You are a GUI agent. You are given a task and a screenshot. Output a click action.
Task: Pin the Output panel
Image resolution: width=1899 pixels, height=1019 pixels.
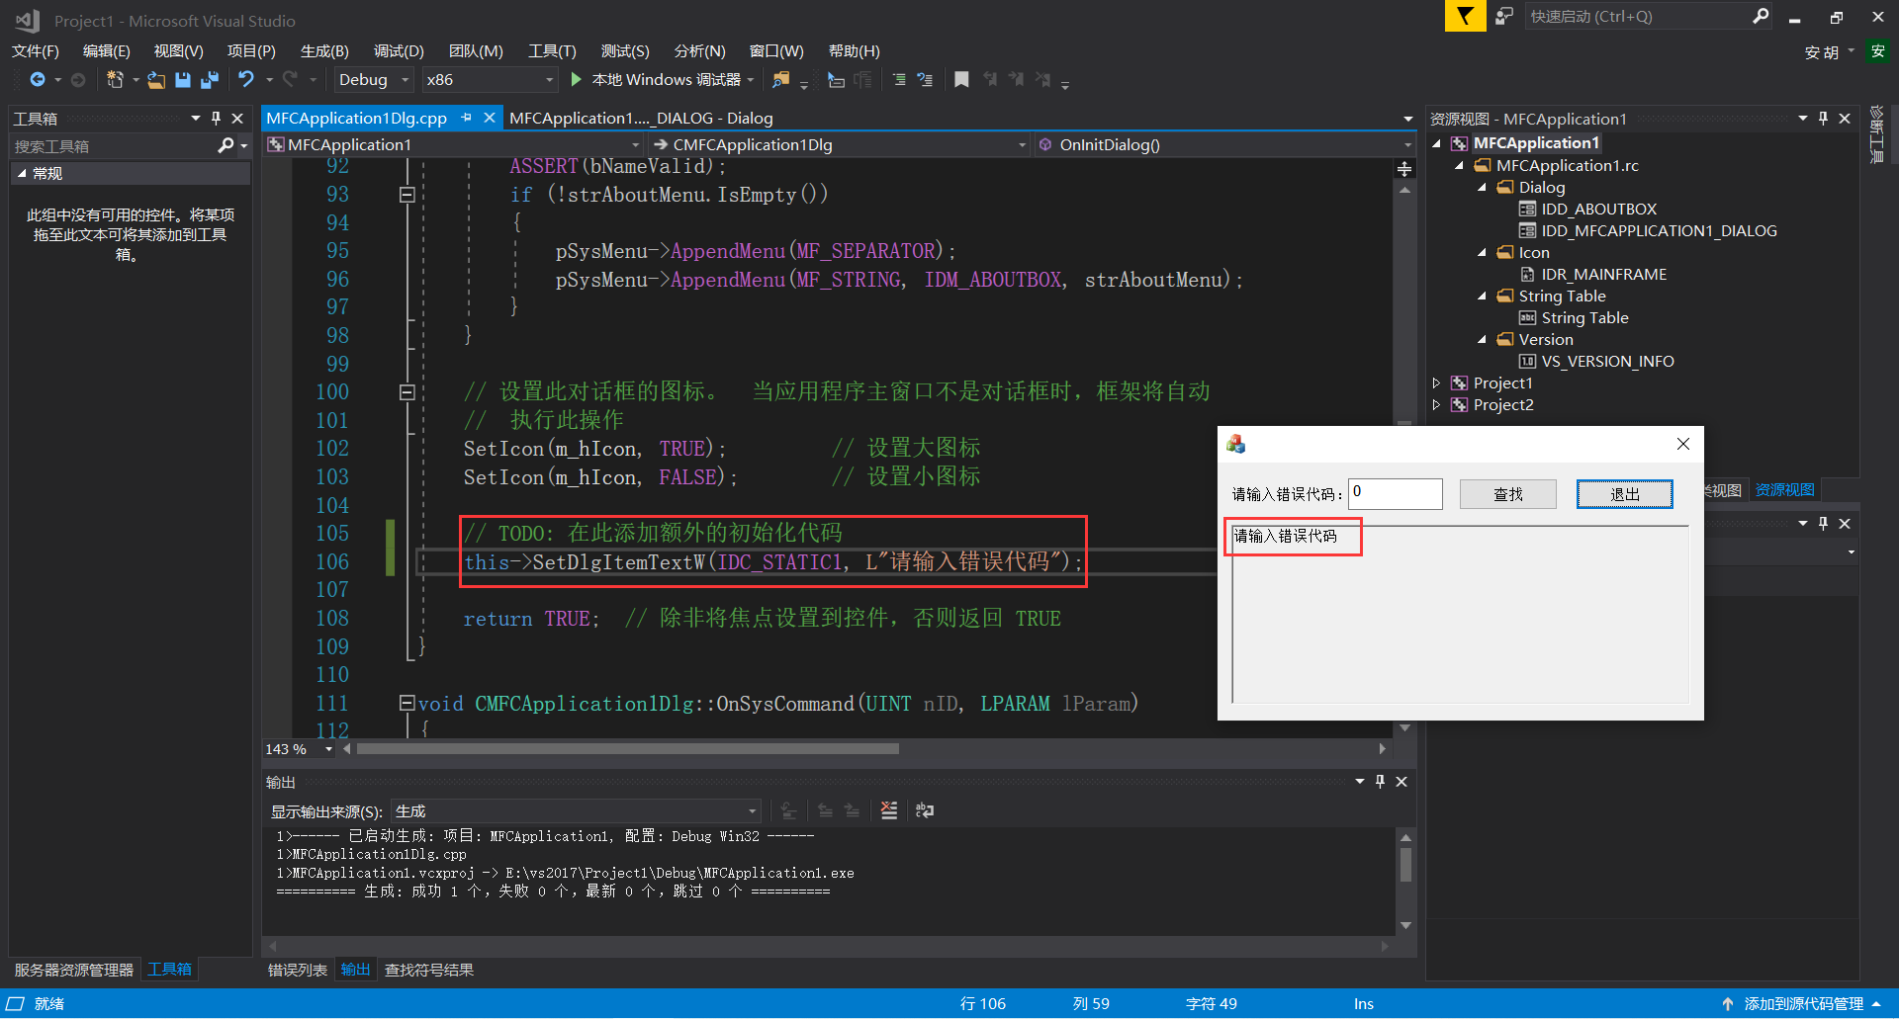pos(1381,781)
